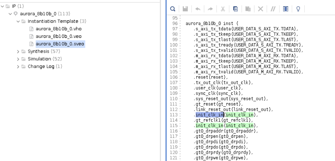This screenshot has height=161, width=335.
Task: Open the Search tool in editor toolbar
Action: 173,9
